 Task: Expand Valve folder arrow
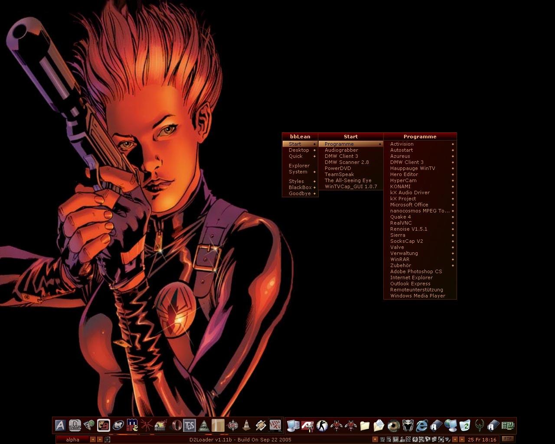pos(453,247)
